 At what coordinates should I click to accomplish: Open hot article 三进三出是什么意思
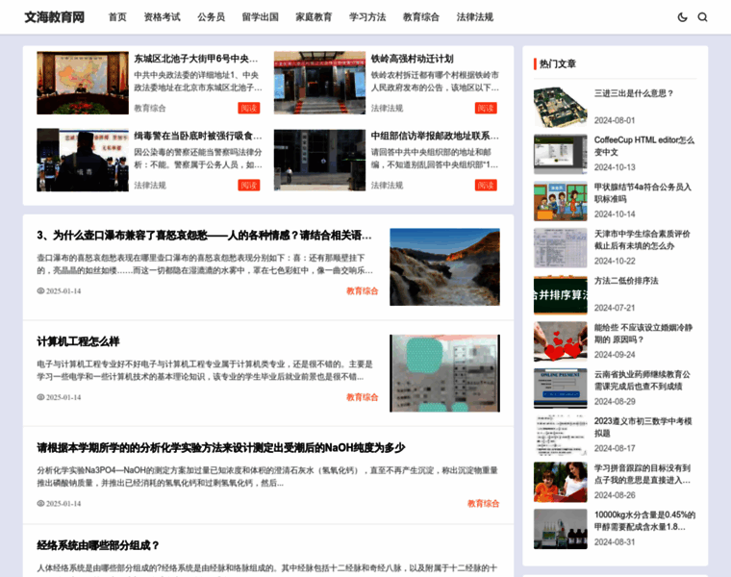[634, 93]
